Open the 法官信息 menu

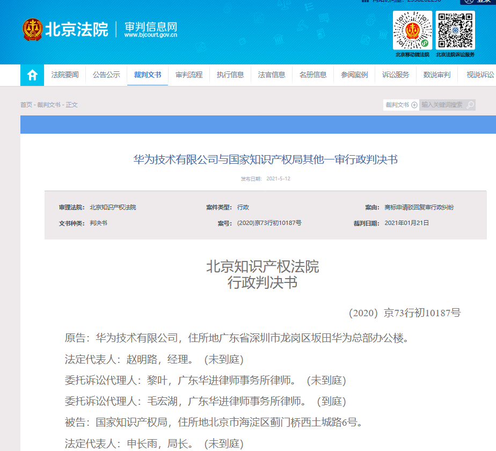(x=272, y=75)
